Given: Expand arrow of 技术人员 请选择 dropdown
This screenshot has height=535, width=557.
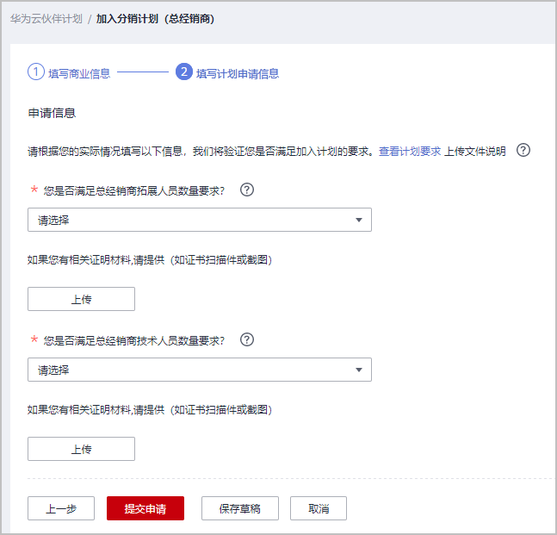Looking at the screenshot, I should coord(359,370).
